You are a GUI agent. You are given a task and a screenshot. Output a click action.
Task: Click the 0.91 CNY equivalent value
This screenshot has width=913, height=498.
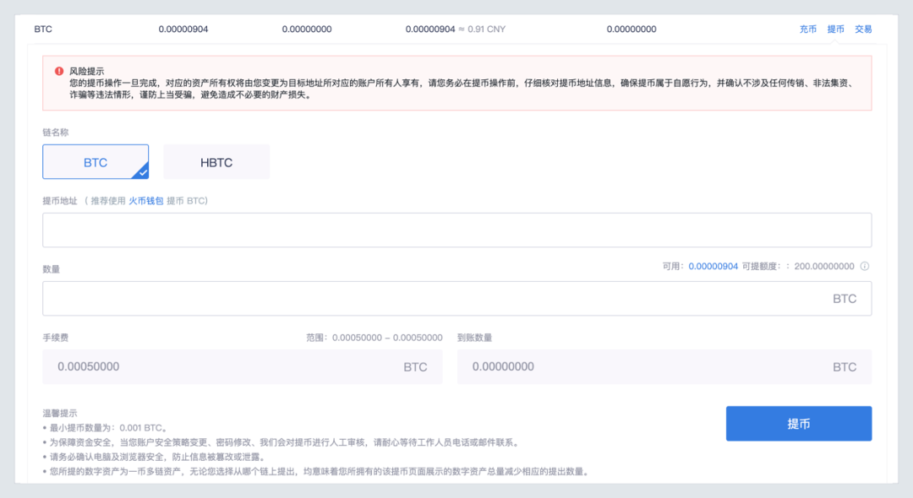point(486,28)
